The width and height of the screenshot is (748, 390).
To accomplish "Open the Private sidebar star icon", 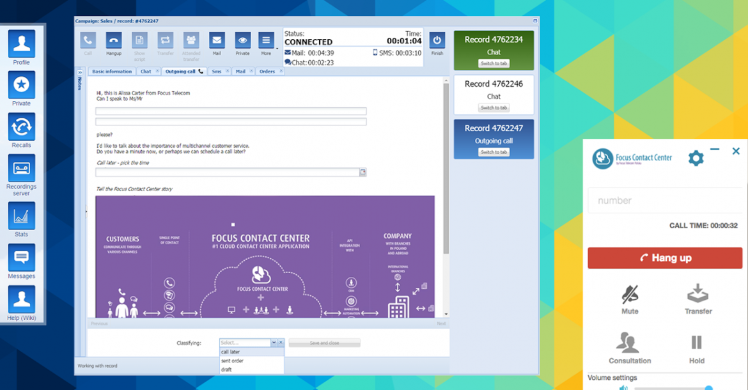I will click(x=22, y=85).
